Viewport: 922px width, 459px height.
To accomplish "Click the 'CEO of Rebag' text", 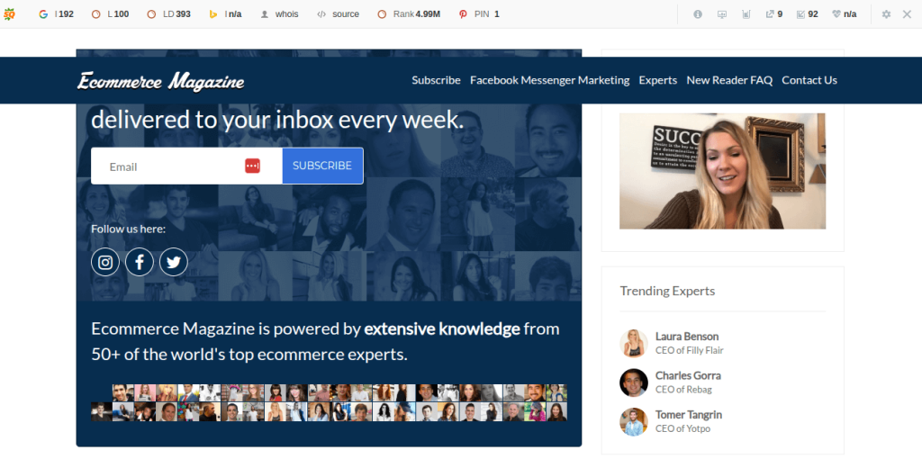I will [x=684, y=390].
